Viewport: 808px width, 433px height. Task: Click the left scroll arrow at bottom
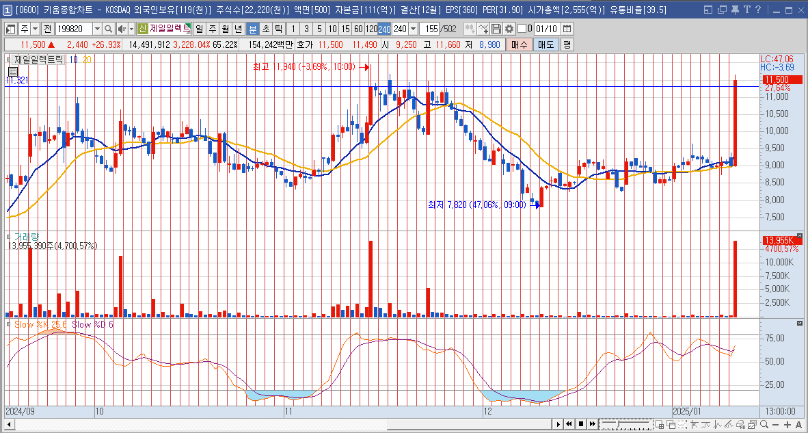coord(9,424)
